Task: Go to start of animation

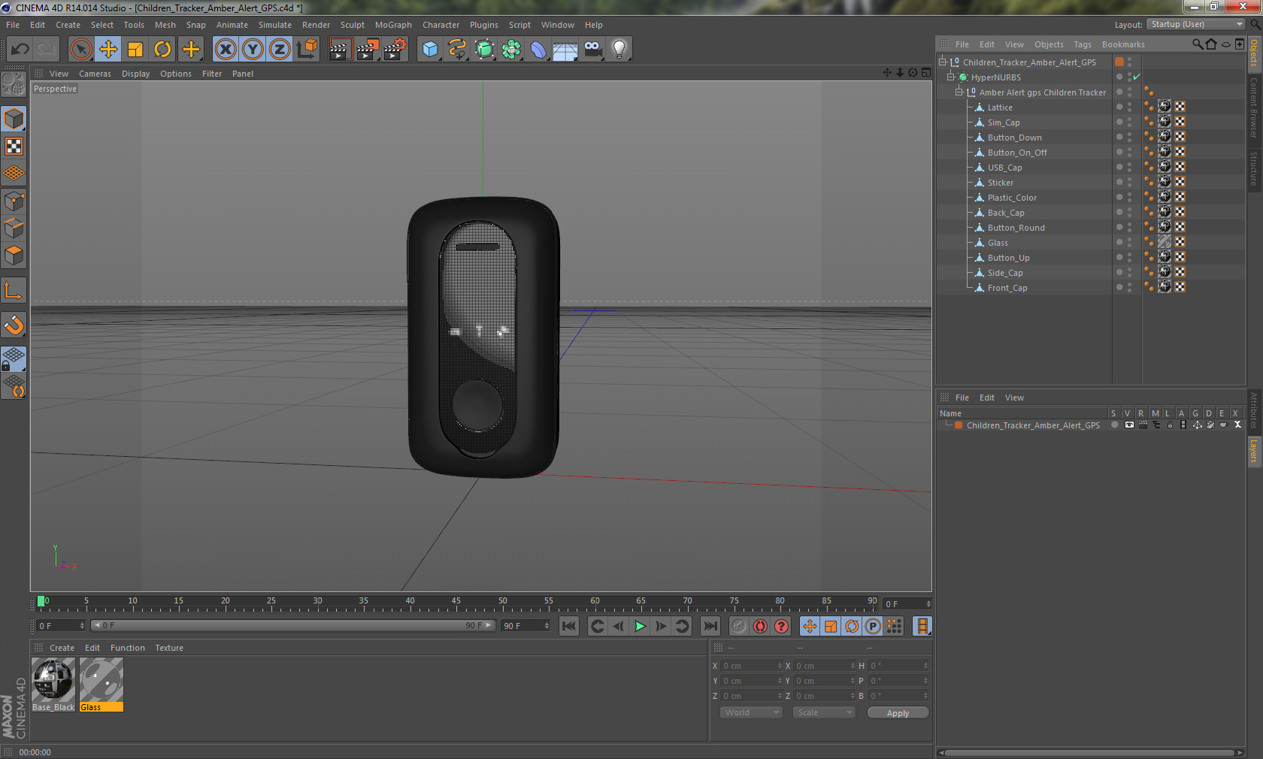Action: click(x=569, y=626)
